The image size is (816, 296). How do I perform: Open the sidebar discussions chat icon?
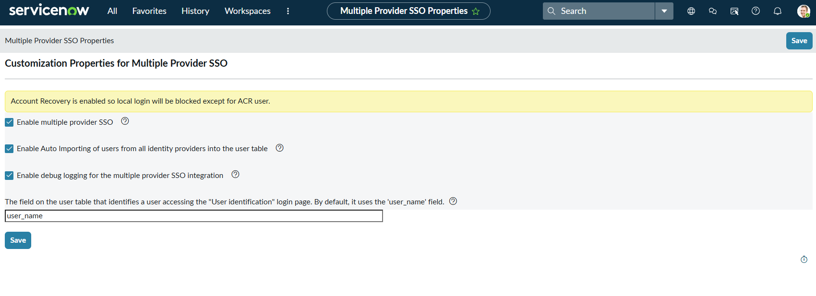[713, 11]
